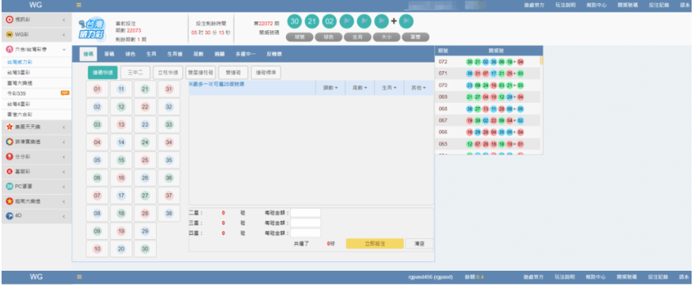This screenshot has height=285, width=694.
Task: Click the pink icon beside 六合/台灣彩券
Action: point(10,50)
